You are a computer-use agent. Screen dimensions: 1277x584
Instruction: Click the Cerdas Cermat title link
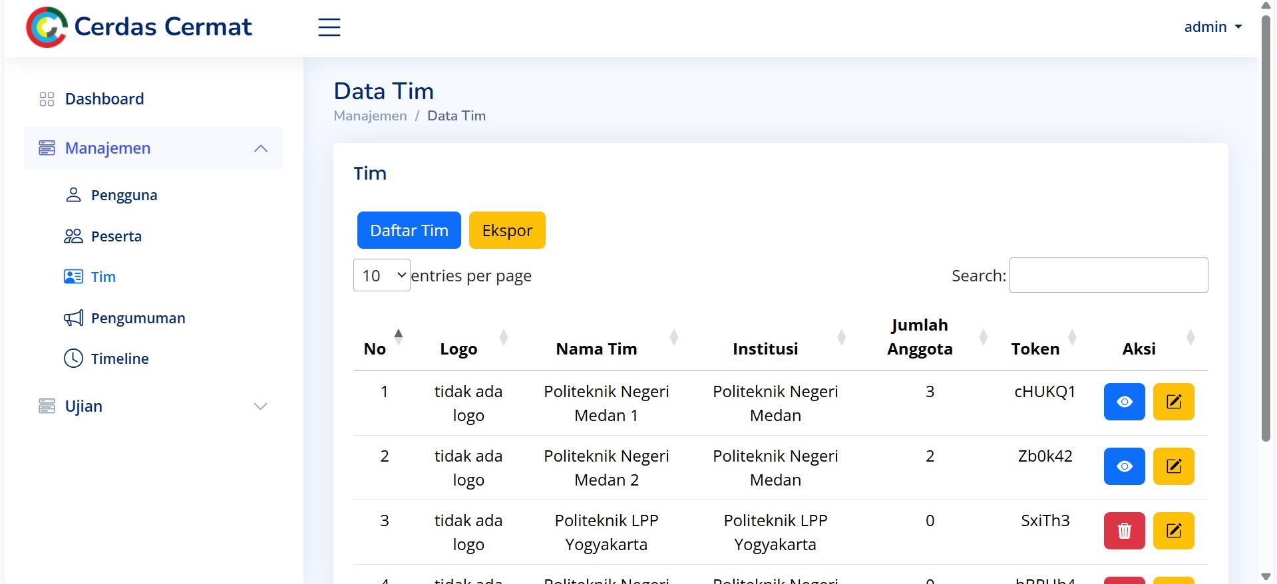pos(163,27)
